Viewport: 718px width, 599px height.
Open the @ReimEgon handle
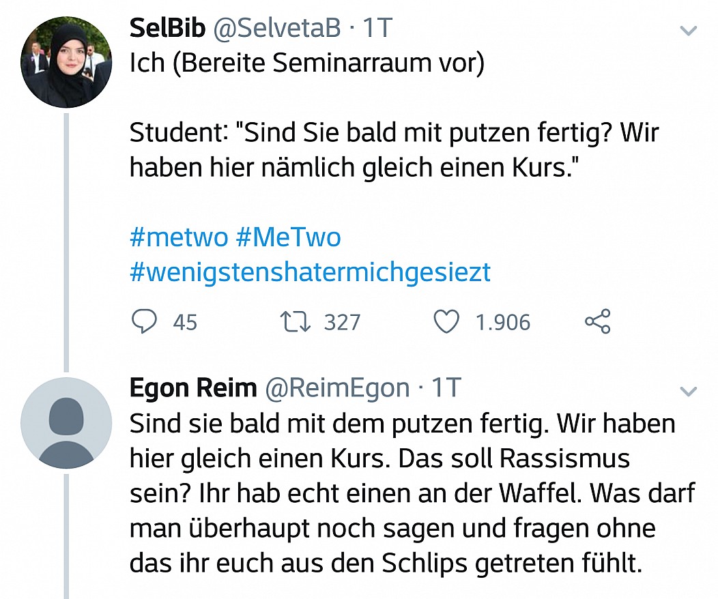[337, 389]
